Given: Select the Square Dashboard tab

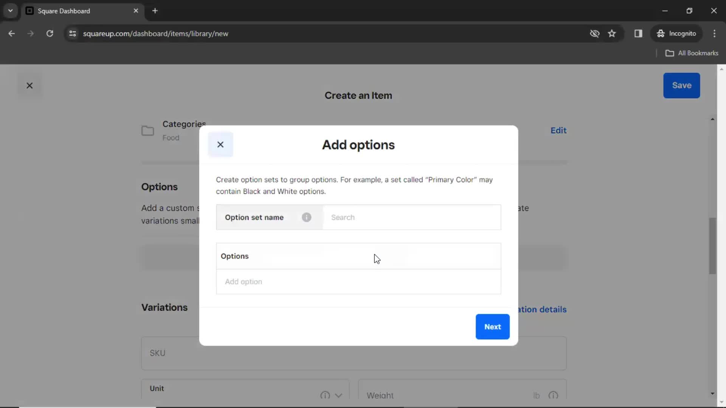Looking at the screenshot, I should (x=82, y=11).
